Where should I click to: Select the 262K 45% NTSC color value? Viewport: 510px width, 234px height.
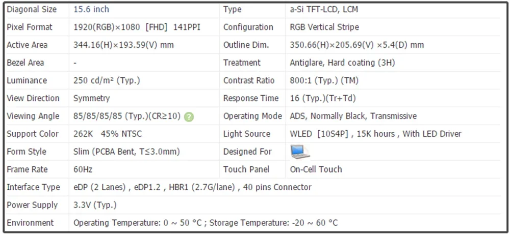point(108,134)
